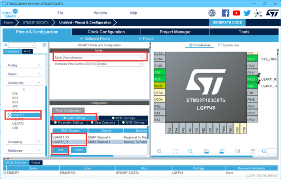Image resolution: width=281 pixels, height=179 pixels.
Task: Click the PB12 pin on chip
Action: coord(252,120)
